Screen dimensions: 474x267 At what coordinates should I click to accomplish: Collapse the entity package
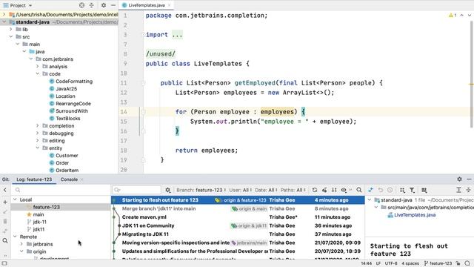[x=38, y=148]
